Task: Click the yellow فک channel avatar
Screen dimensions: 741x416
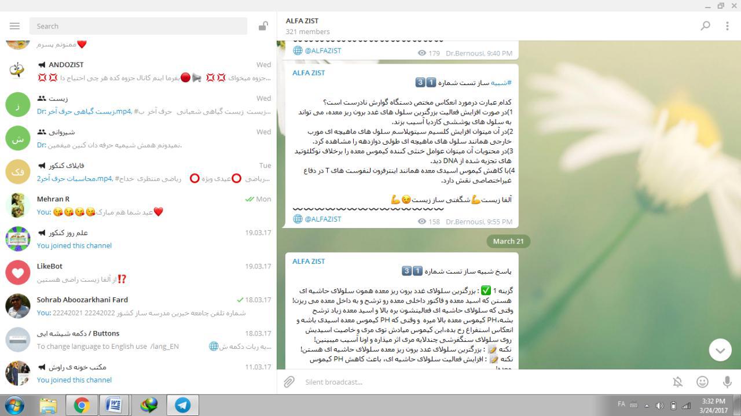Action: click(x=18, y=172)
